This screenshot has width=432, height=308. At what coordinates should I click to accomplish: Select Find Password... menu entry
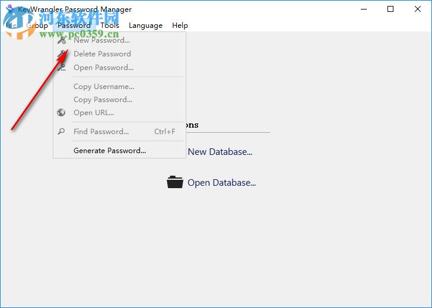pyautogui.click(x=119, y=131)
